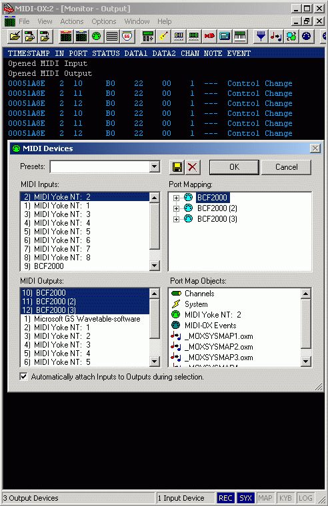This screenshot has height=506, width=328.
Task: Click the third folder toolbar icon
Action: (x=45, y=36)
